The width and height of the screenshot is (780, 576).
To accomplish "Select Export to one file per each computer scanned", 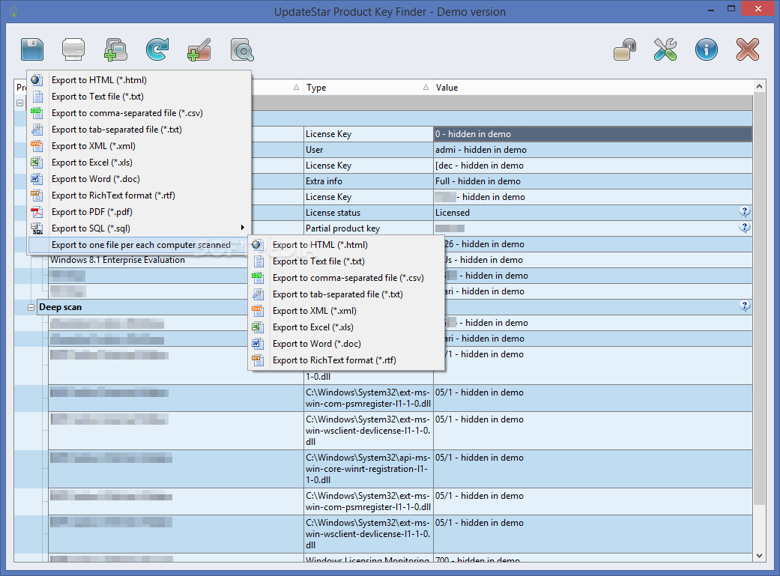I will tap(139, 245).
